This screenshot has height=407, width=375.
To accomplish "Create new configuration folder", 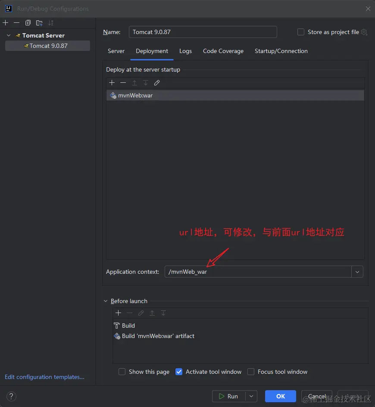I will point(39,23).
